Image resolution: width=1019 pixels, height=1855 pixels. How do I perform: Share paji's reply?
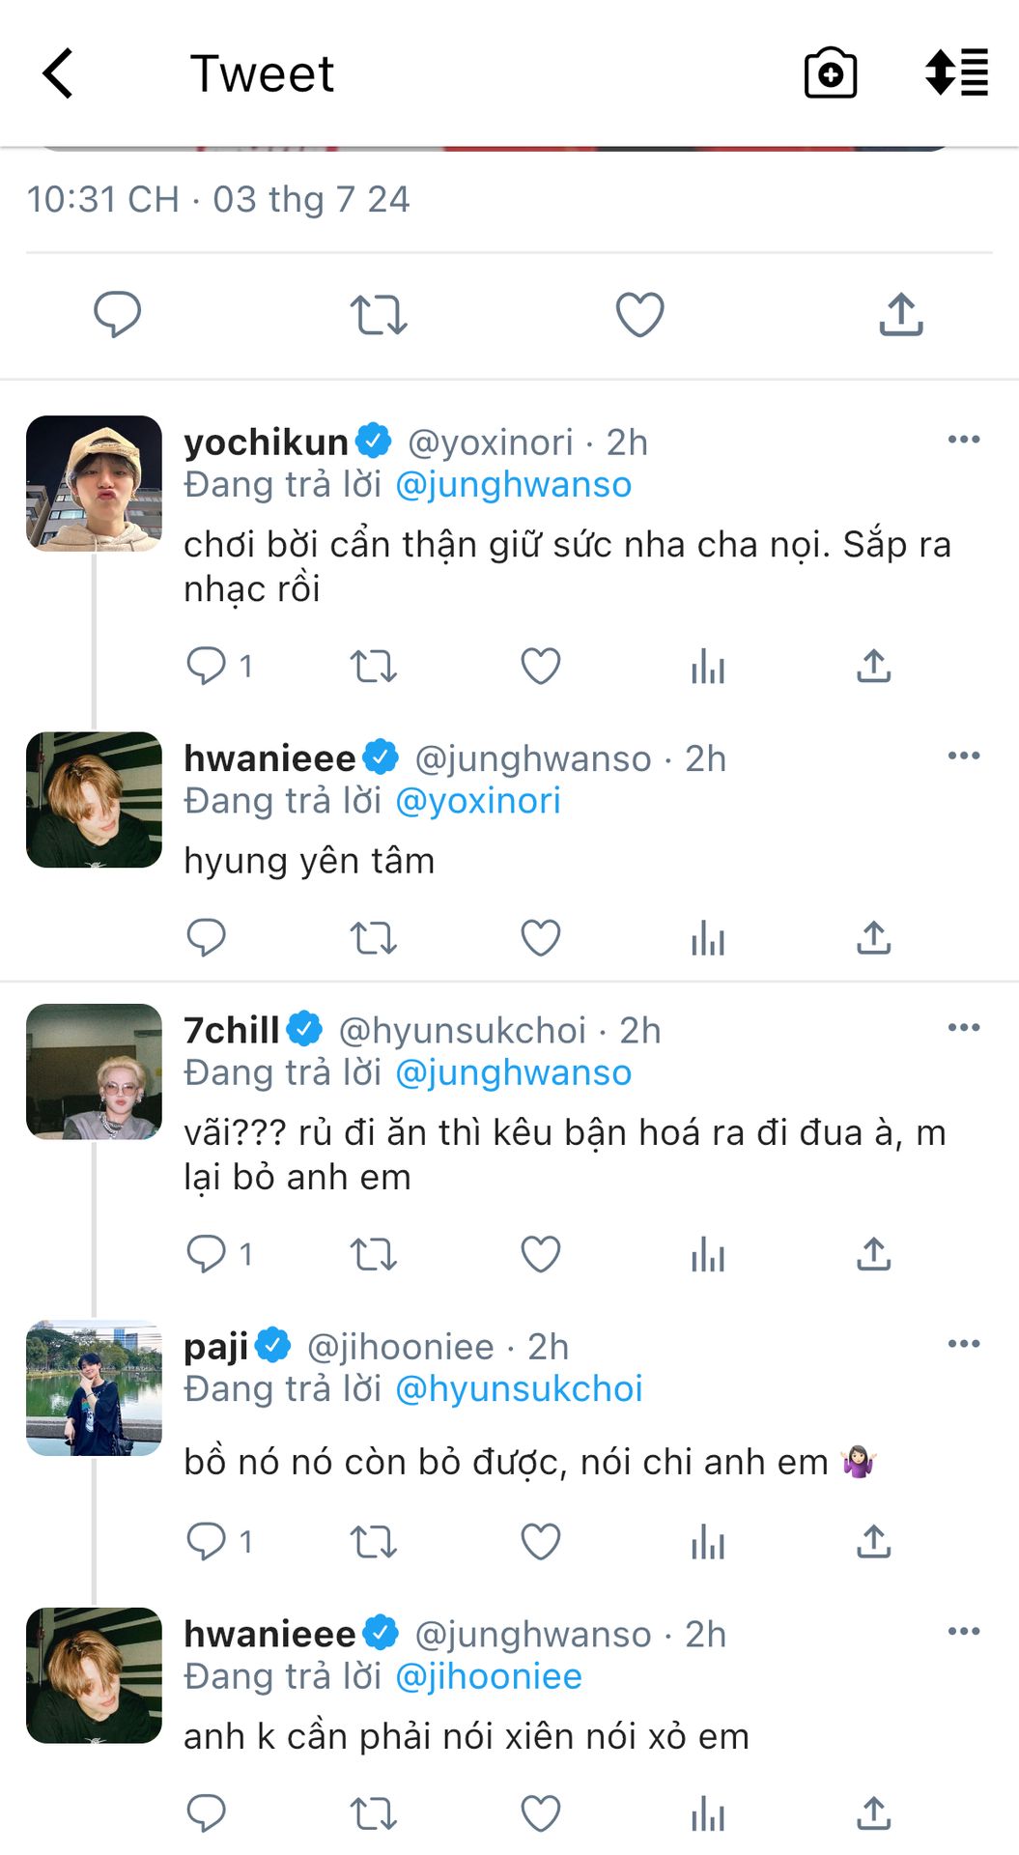(873, 1541)
